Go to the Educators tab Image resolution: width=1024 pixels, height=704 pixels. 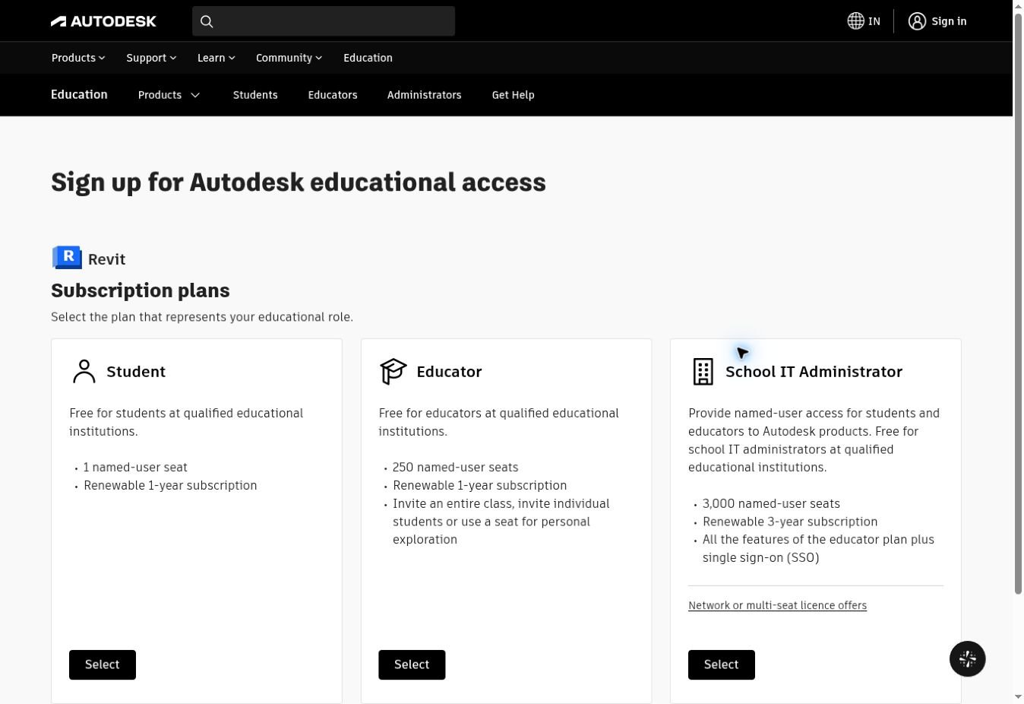(333, 95)
